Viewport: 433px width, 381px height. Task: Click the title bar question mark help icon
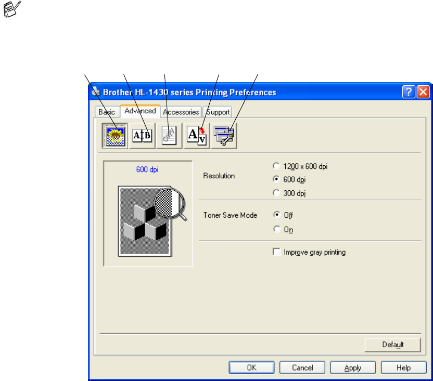point(409,91)
